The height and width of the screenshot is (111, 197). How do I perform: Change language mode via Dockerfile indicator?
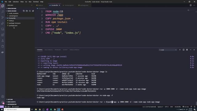pos(178,107)
